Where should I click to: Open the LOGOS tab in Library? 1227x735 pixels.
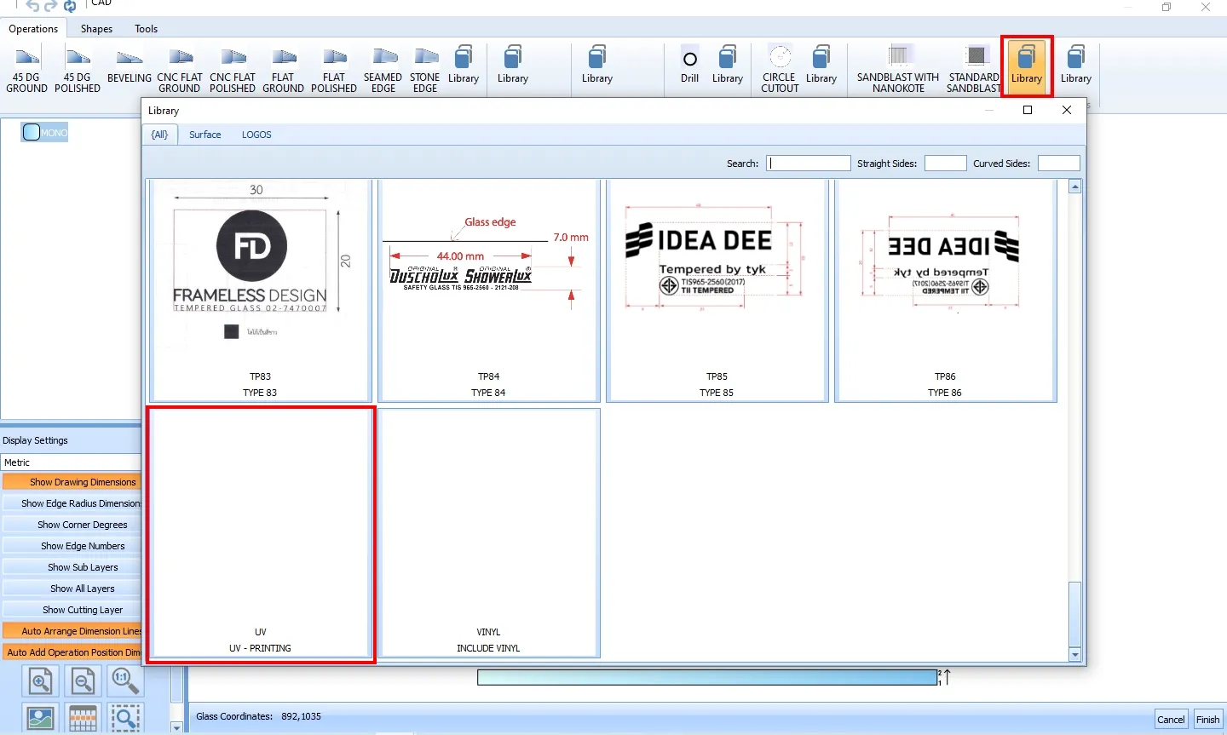click(256, 135)
